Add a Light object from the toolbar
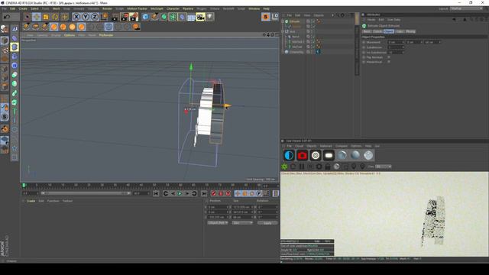The height and width of the screenshot is (275, 489). tap(210, 17)
